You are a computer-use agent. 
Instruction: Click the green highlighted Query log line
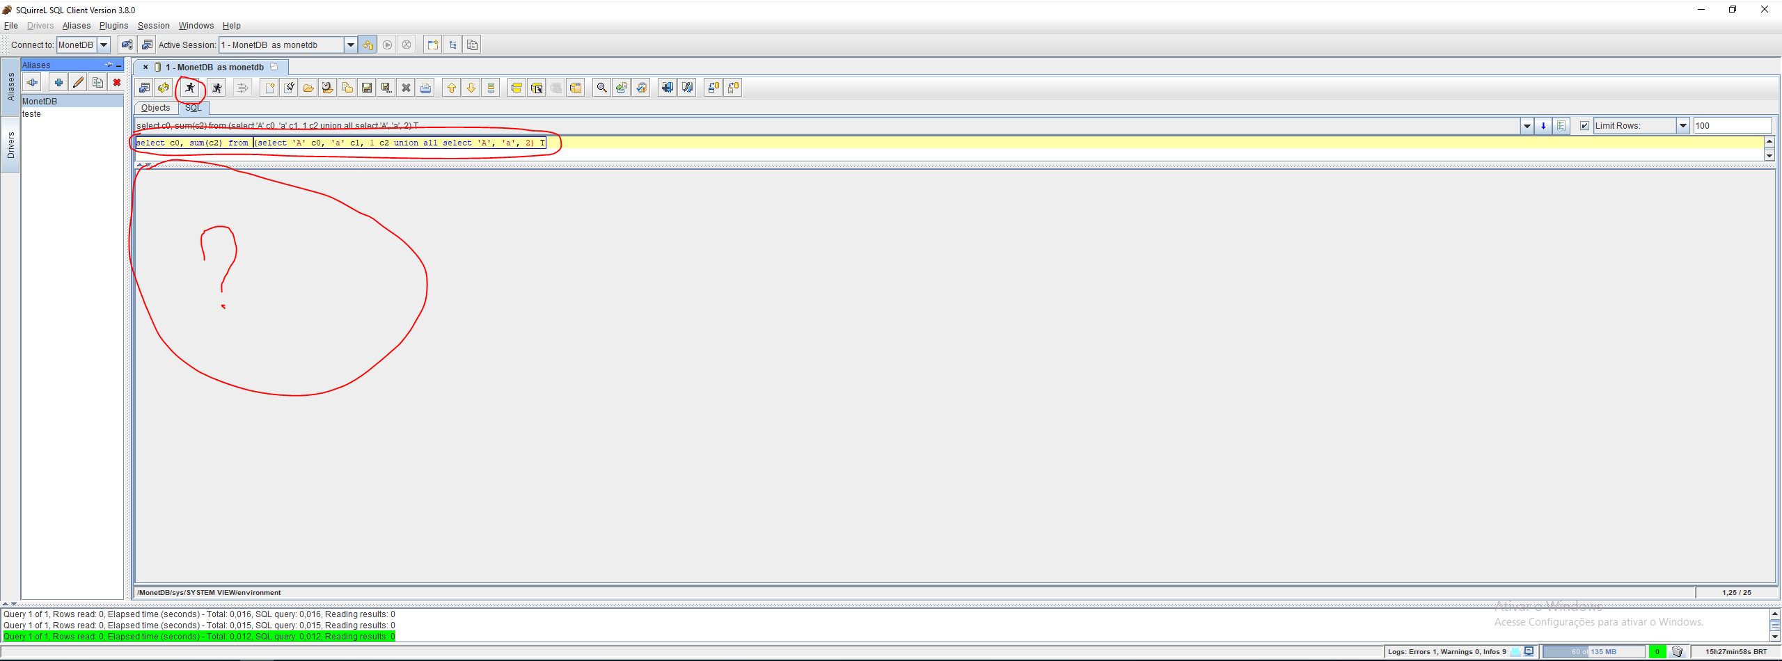(x=199, y=637)
